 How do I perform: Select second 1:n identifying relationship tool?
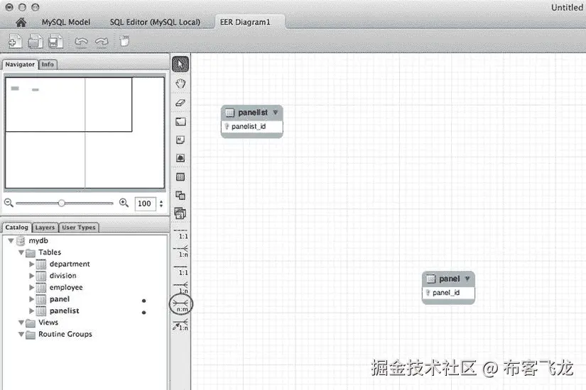(181, 288)
